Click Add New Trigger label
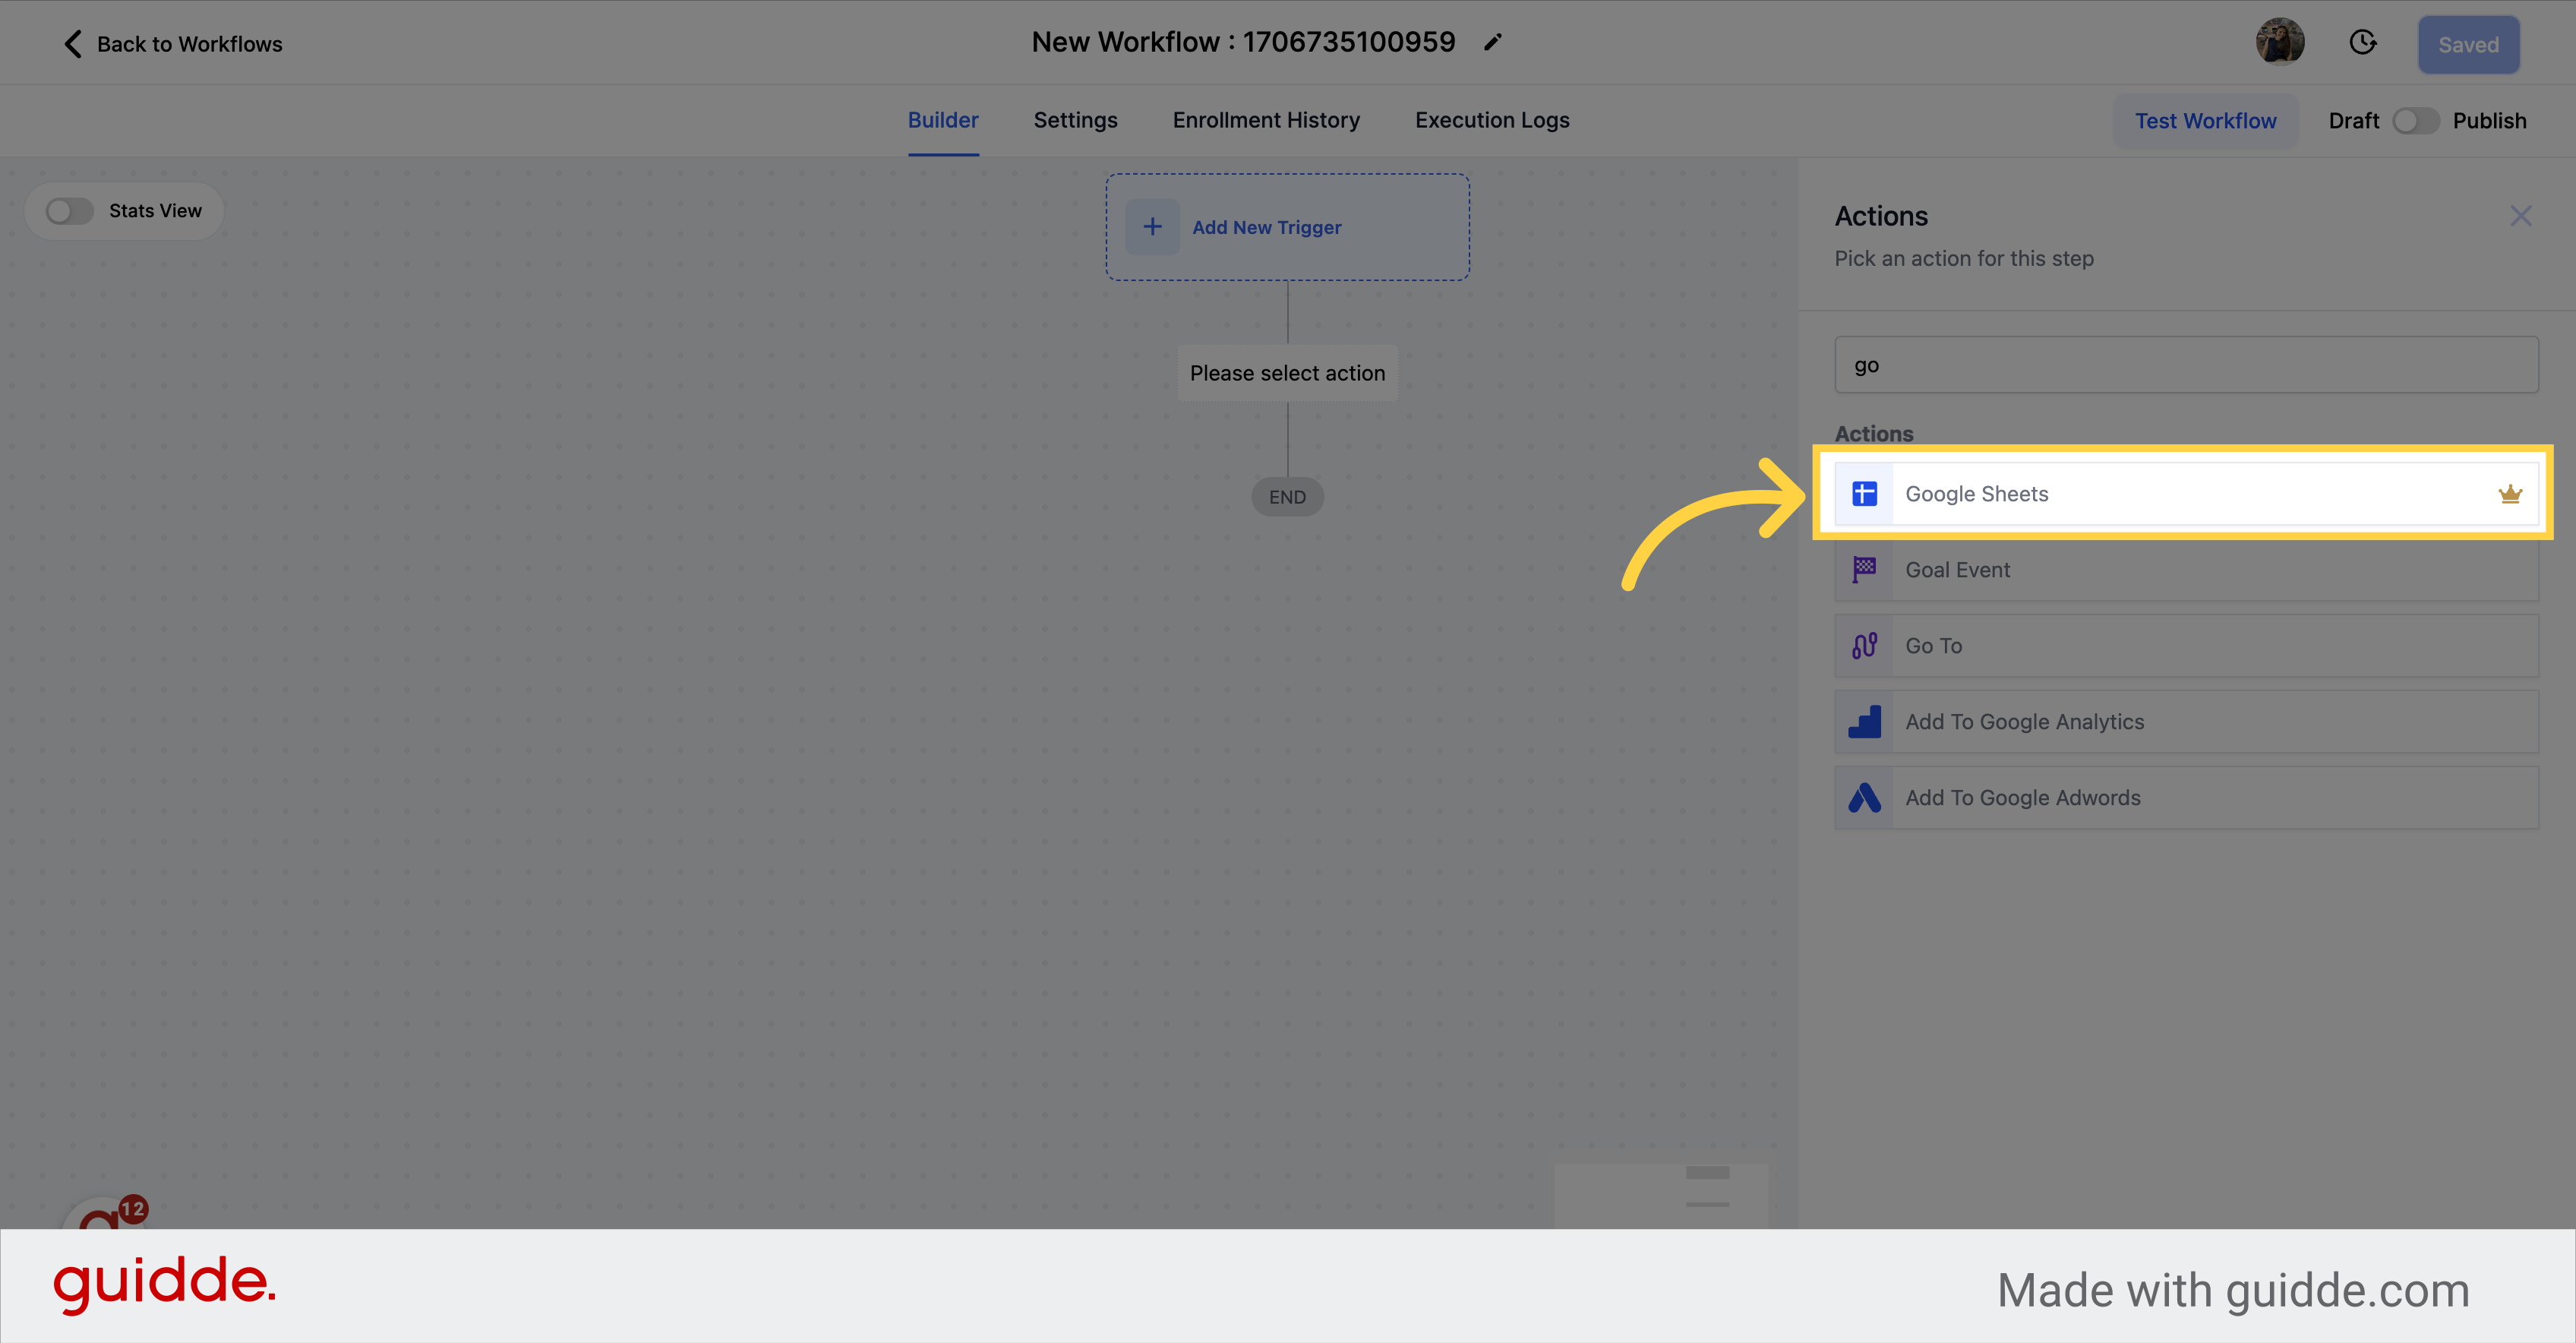The height and width of the screenshot is (1343, 2576). [x=1266, y=227]
